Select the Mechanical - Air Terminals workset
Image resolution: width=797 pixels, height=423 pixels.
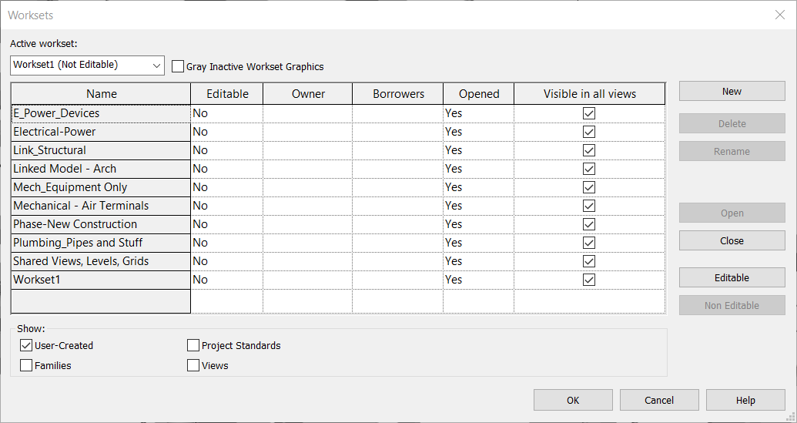coord(101,206)
